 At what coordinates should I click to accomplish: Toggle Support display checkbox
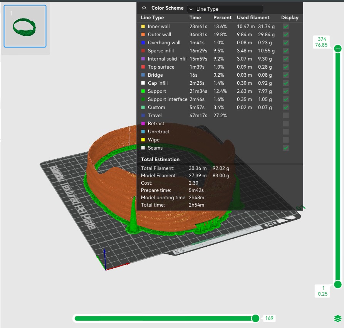pos(286,91)
